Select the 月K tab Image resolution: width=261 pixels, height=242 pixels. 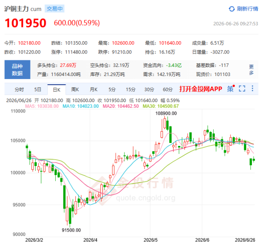click(94, 90)
